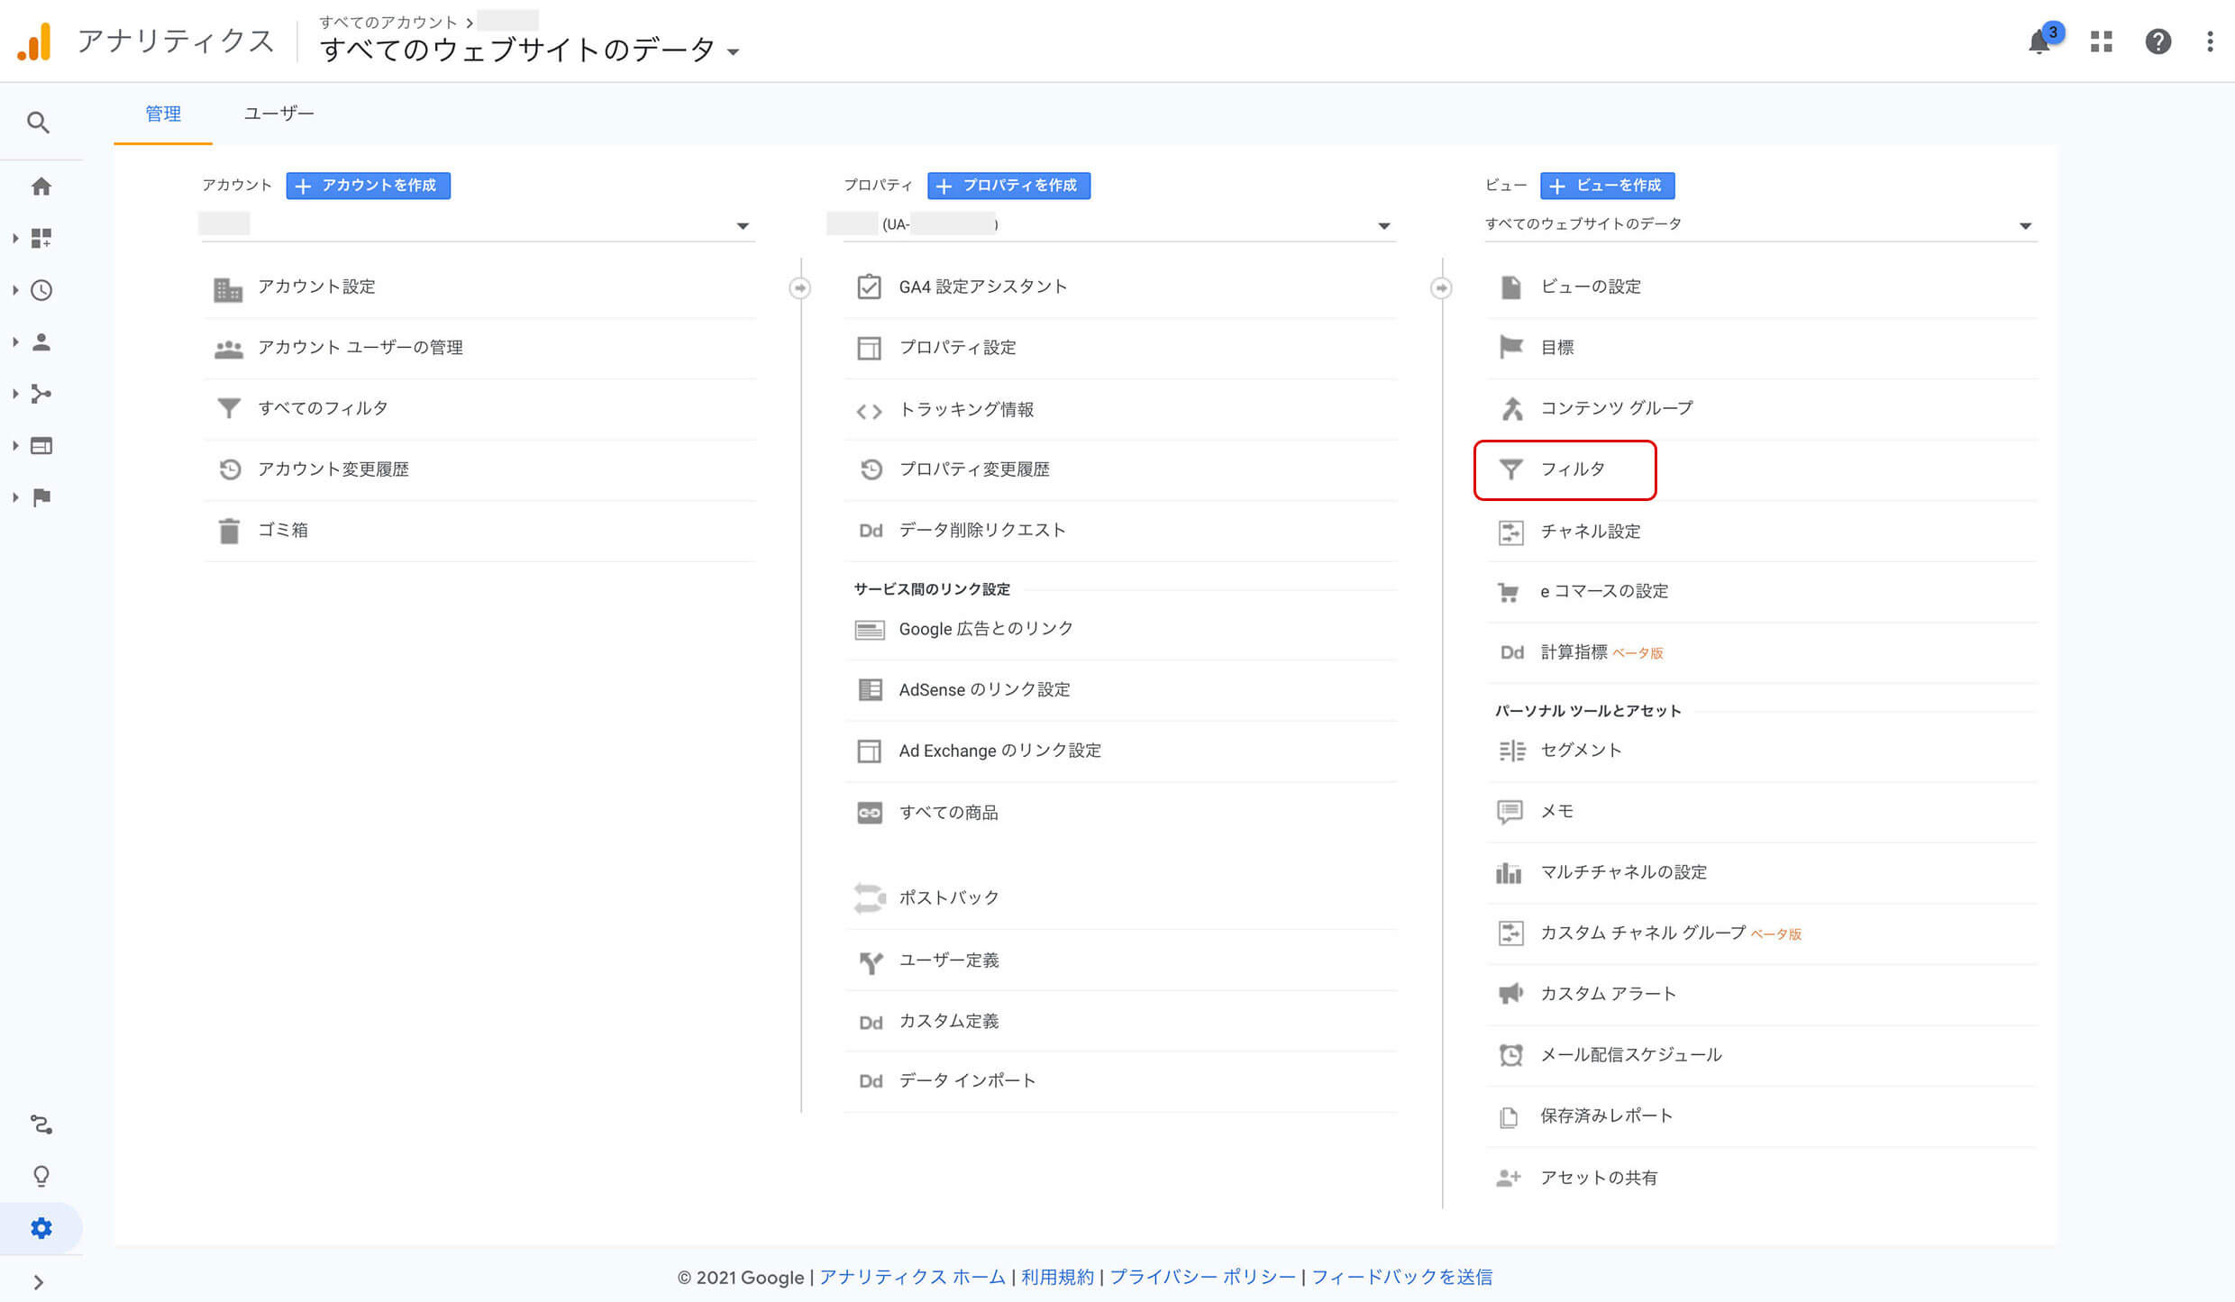Open the Google apps grid icon
This screenshot has height=1302, width=2235.
[x=2102, y=41]
